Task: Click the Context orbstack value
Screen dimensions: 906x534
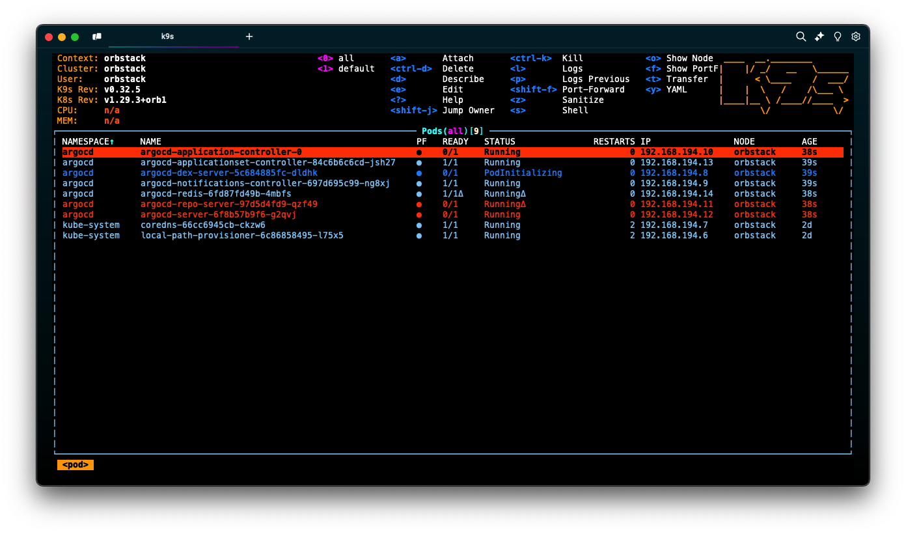Action: pos(125,59)
